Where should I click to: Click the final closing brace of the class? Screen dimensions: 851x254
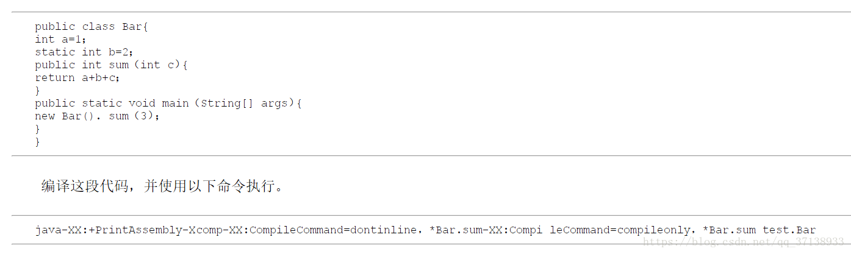37,142
